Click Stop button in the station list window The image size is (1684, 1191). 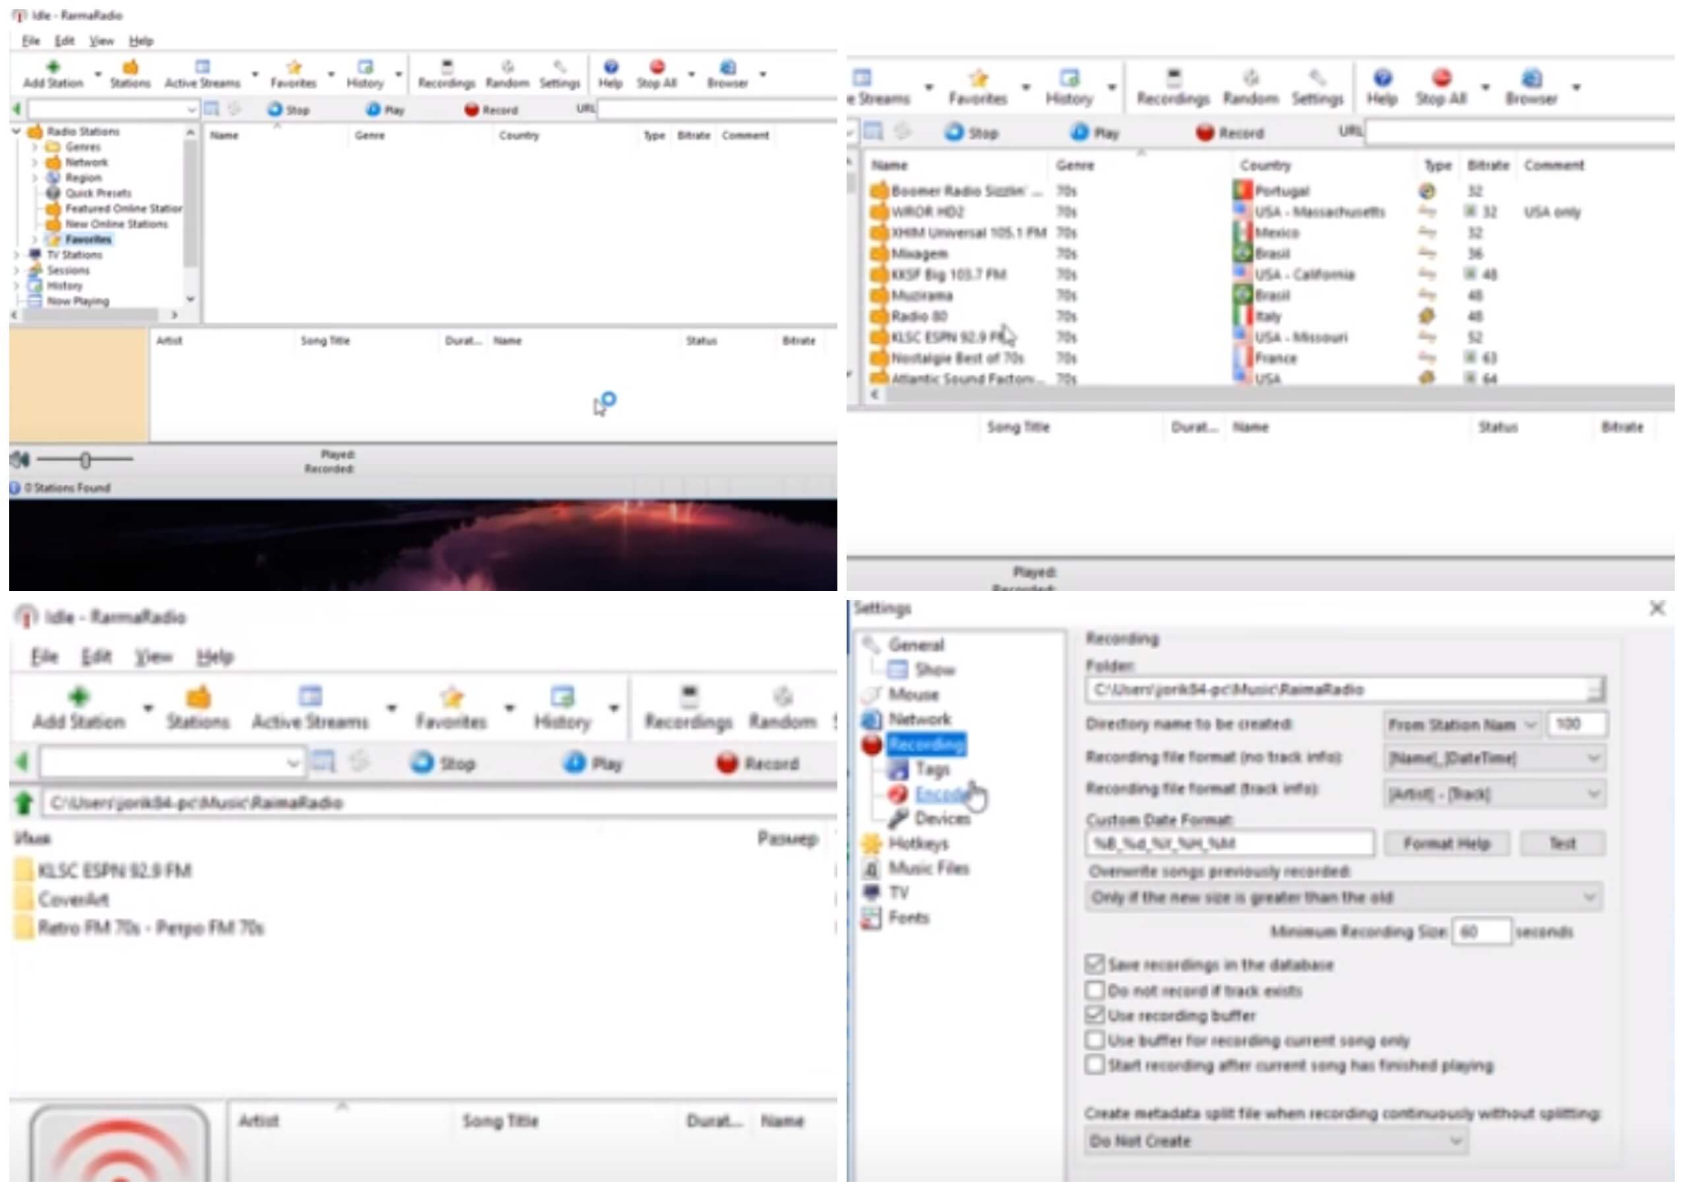972,133
